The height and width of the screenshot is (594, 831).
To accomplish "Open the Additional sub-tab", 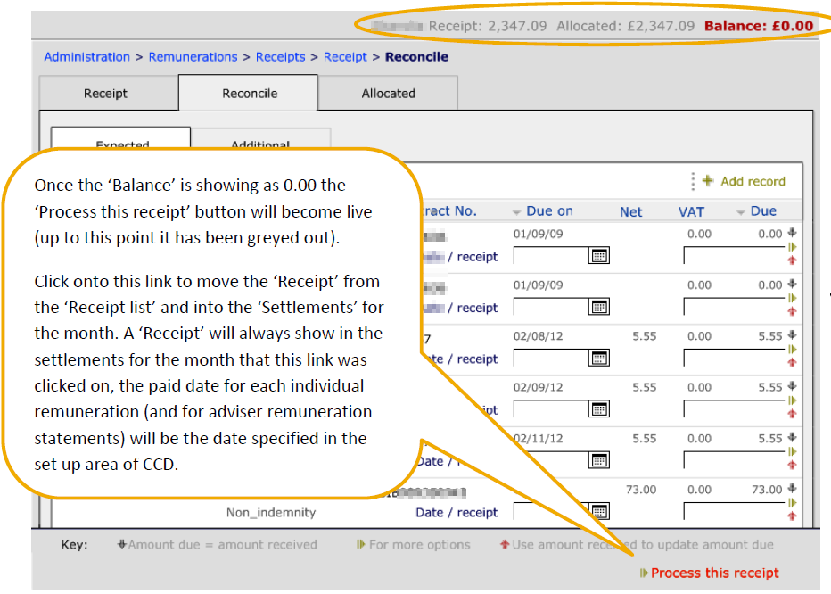I will (x=260, y=139).
